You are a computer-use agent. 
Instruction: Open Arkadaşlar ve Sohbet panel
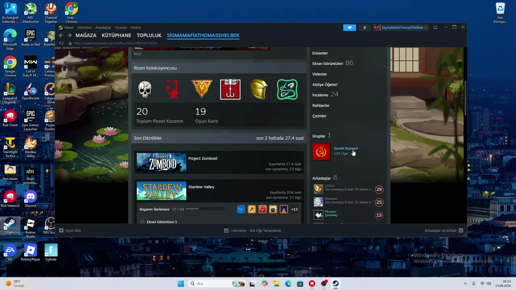click(443, 230)
